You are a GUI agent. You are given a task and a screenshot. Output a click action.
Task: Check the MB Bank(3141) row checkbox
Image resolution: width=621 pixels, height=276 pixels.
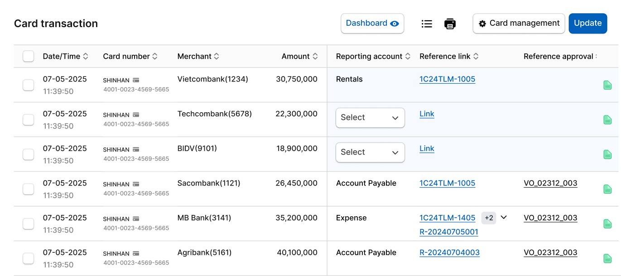coord(29,224)
